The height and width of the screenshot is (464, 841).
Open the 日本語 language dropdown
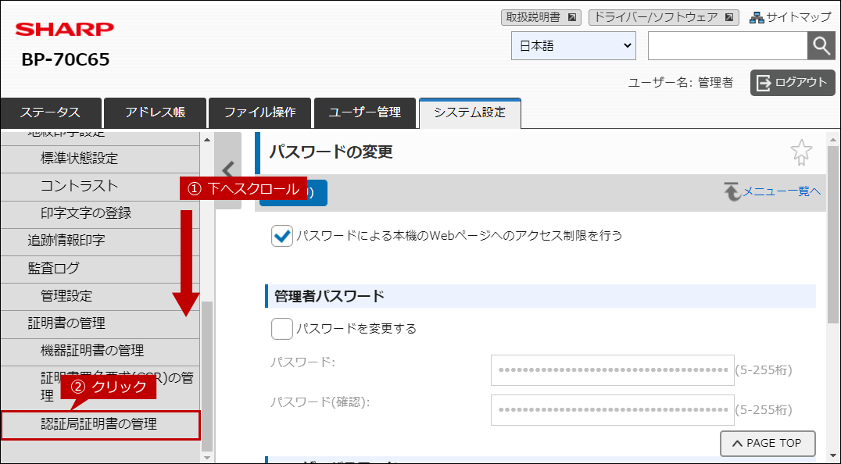click(x=574, y=46)
